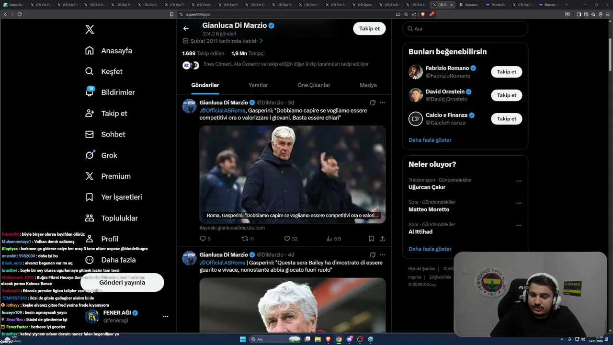Open Chrome from taskbar
Image resolution: width=613 pixels, height=345 pixels.
click(x=339, y=339)
